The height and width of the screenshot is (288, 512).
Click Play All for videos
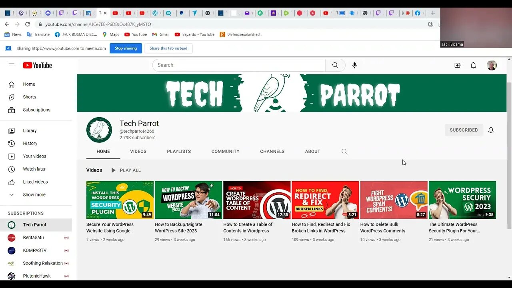coord(126,170)
